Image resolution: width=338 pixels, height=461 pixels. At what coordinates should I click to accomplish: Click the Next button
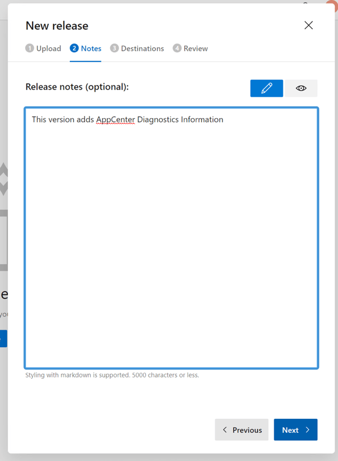(295, 429)
